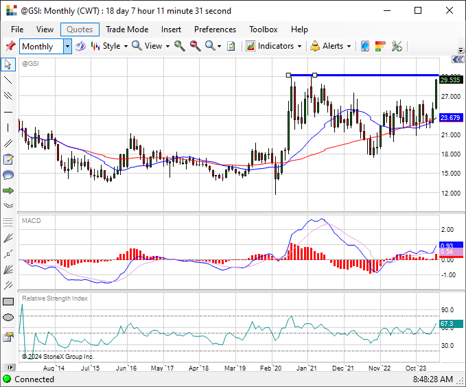This screenshot has height=387, width=466.
Task: Click the percent with plus icon
Action: 397,46
